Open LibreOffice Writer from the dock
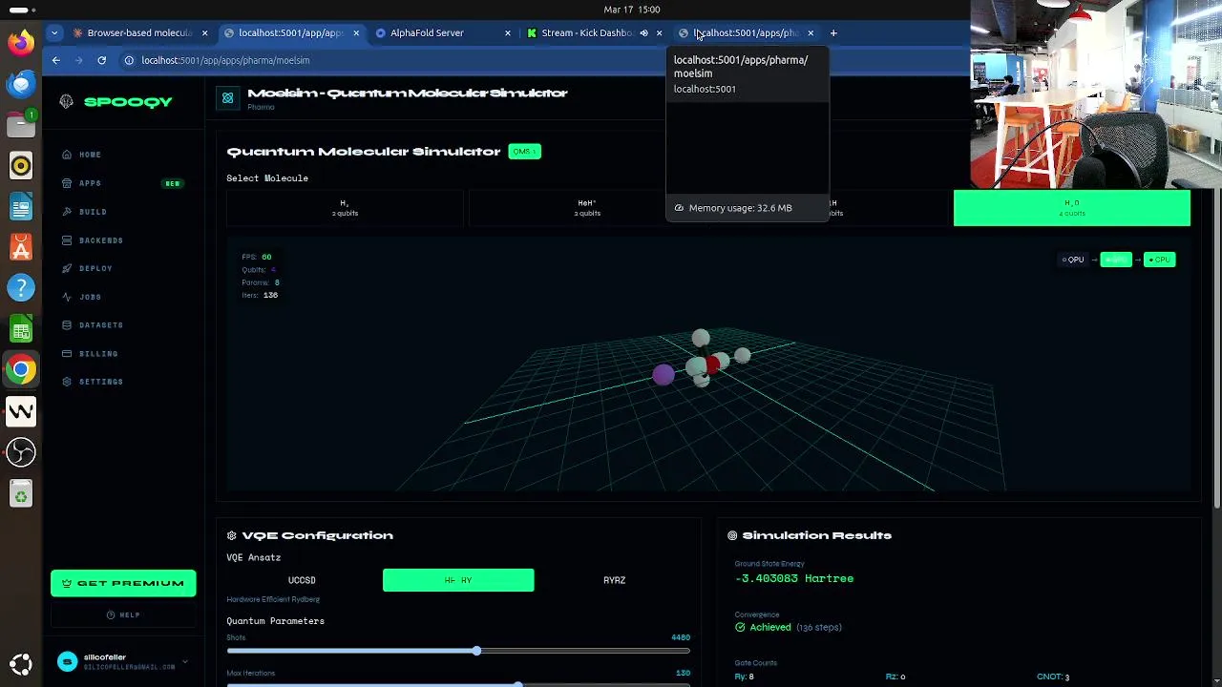 click(x=20, y=207)
